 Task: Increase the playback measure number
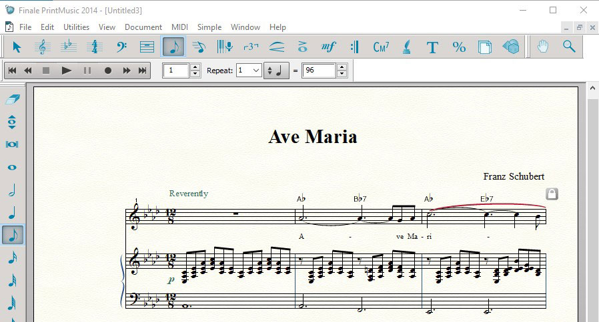pyautogui.click(x=195, y=67)
